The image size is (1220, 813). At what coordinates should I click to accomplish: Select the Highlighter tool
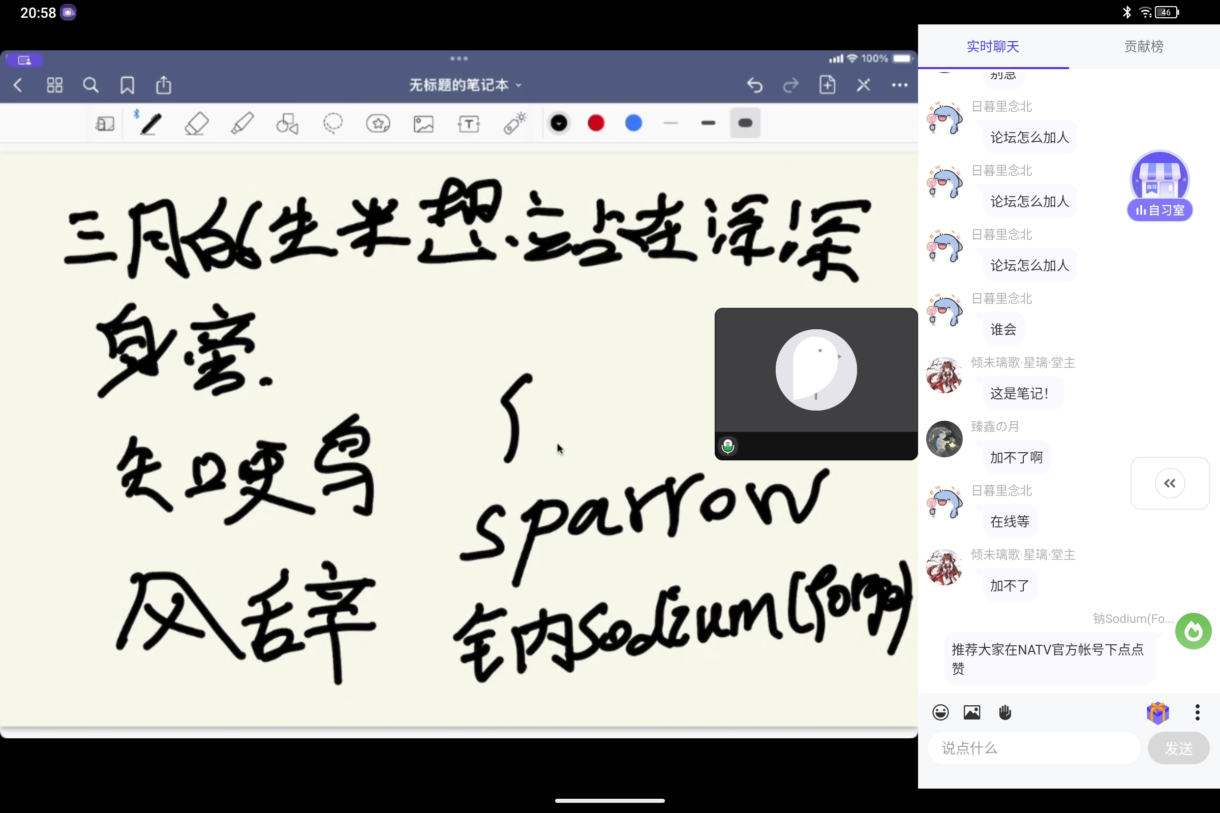242,123
